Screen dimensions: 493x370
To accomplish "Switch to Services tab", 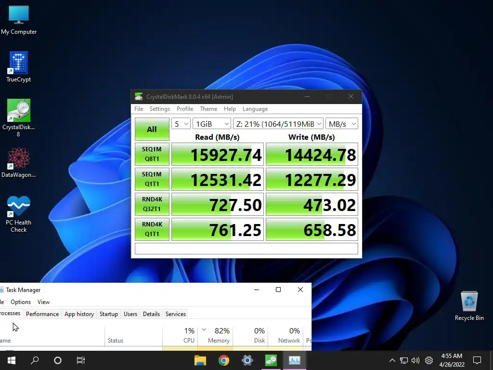I will pyautogui.click(x=176, y=314).
